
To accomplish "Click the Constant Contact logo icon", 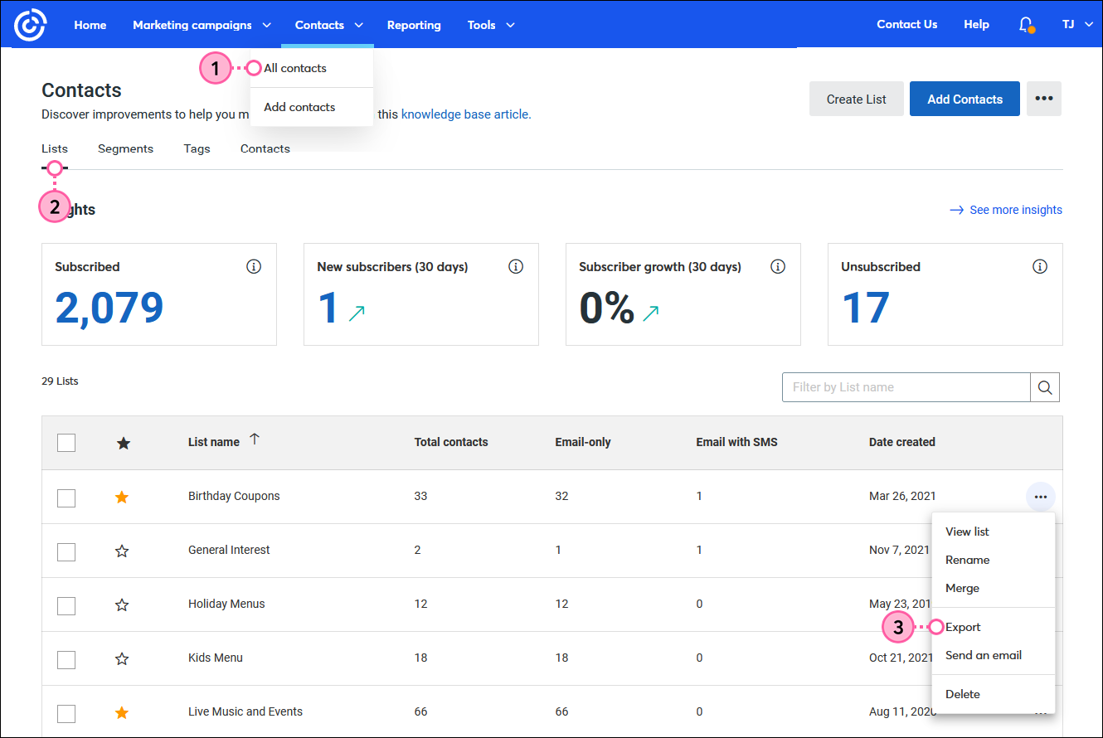I will point(30,25).
